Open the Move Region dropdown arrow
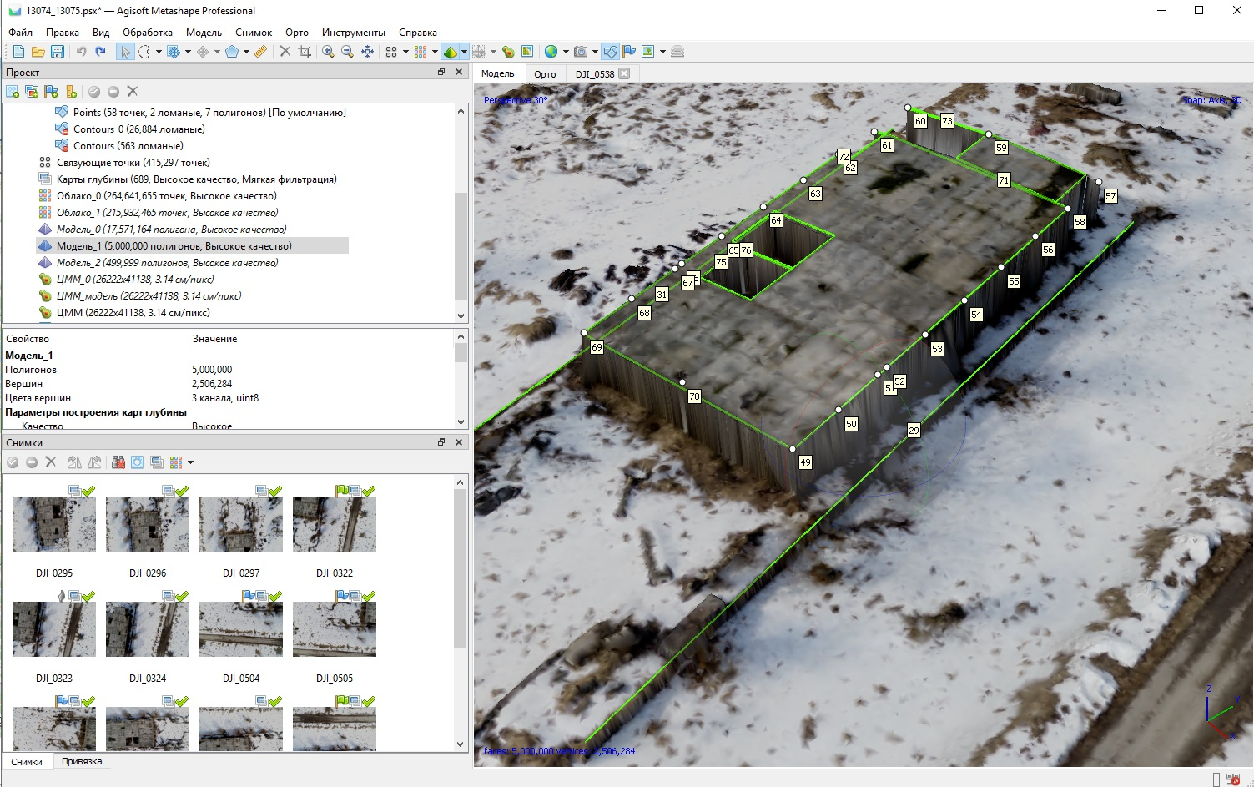The image size is (1254, 787). pyautogui.click(x=188, y=52)
